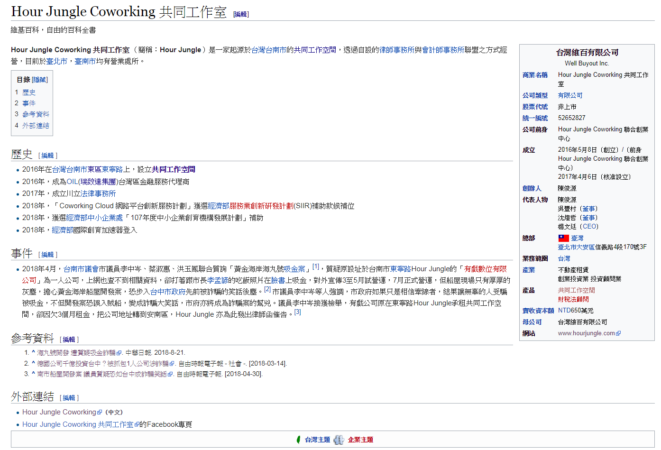Viewport: 661px width, 450px height.
Task: Open 企業主題 portal link
Action: click(360, 440)
